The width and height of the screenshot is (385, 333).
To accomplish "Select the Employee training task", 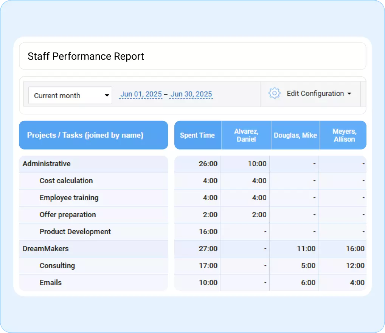I will pyautogui.click(x=69, y=197).
